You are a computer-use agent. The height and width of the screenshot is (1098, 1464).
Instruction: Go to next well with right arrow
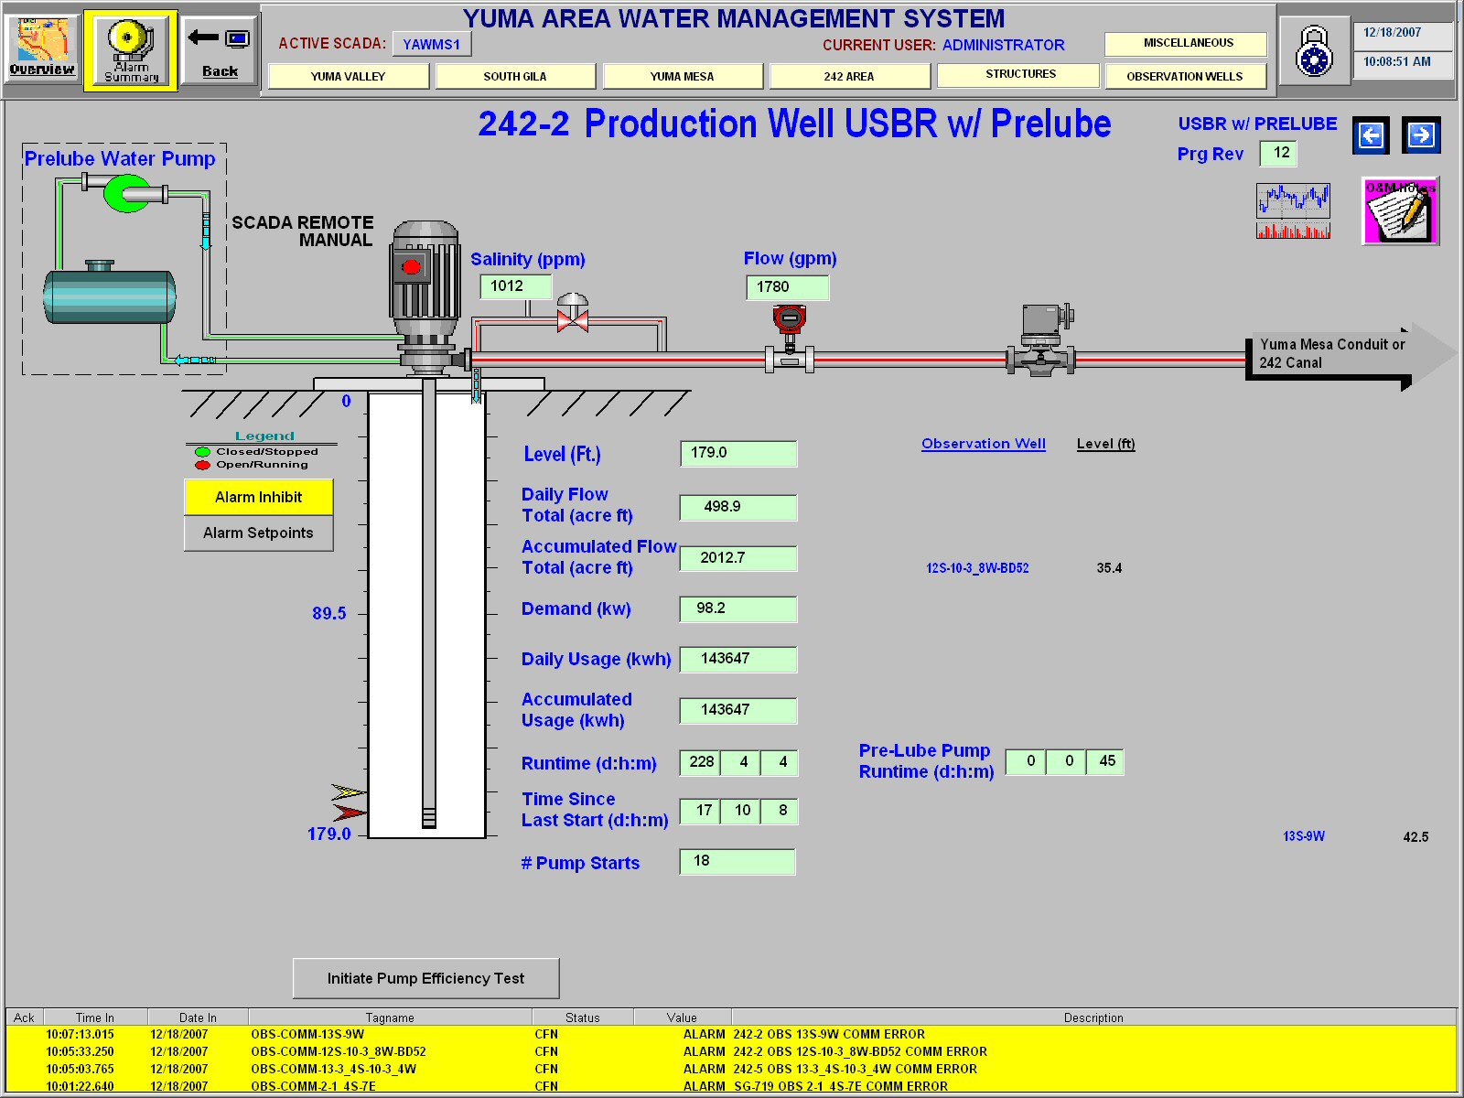[1421, 136]
